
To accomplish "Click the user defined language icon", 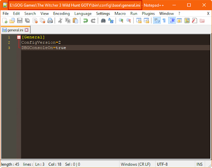I will coord(179,21).
